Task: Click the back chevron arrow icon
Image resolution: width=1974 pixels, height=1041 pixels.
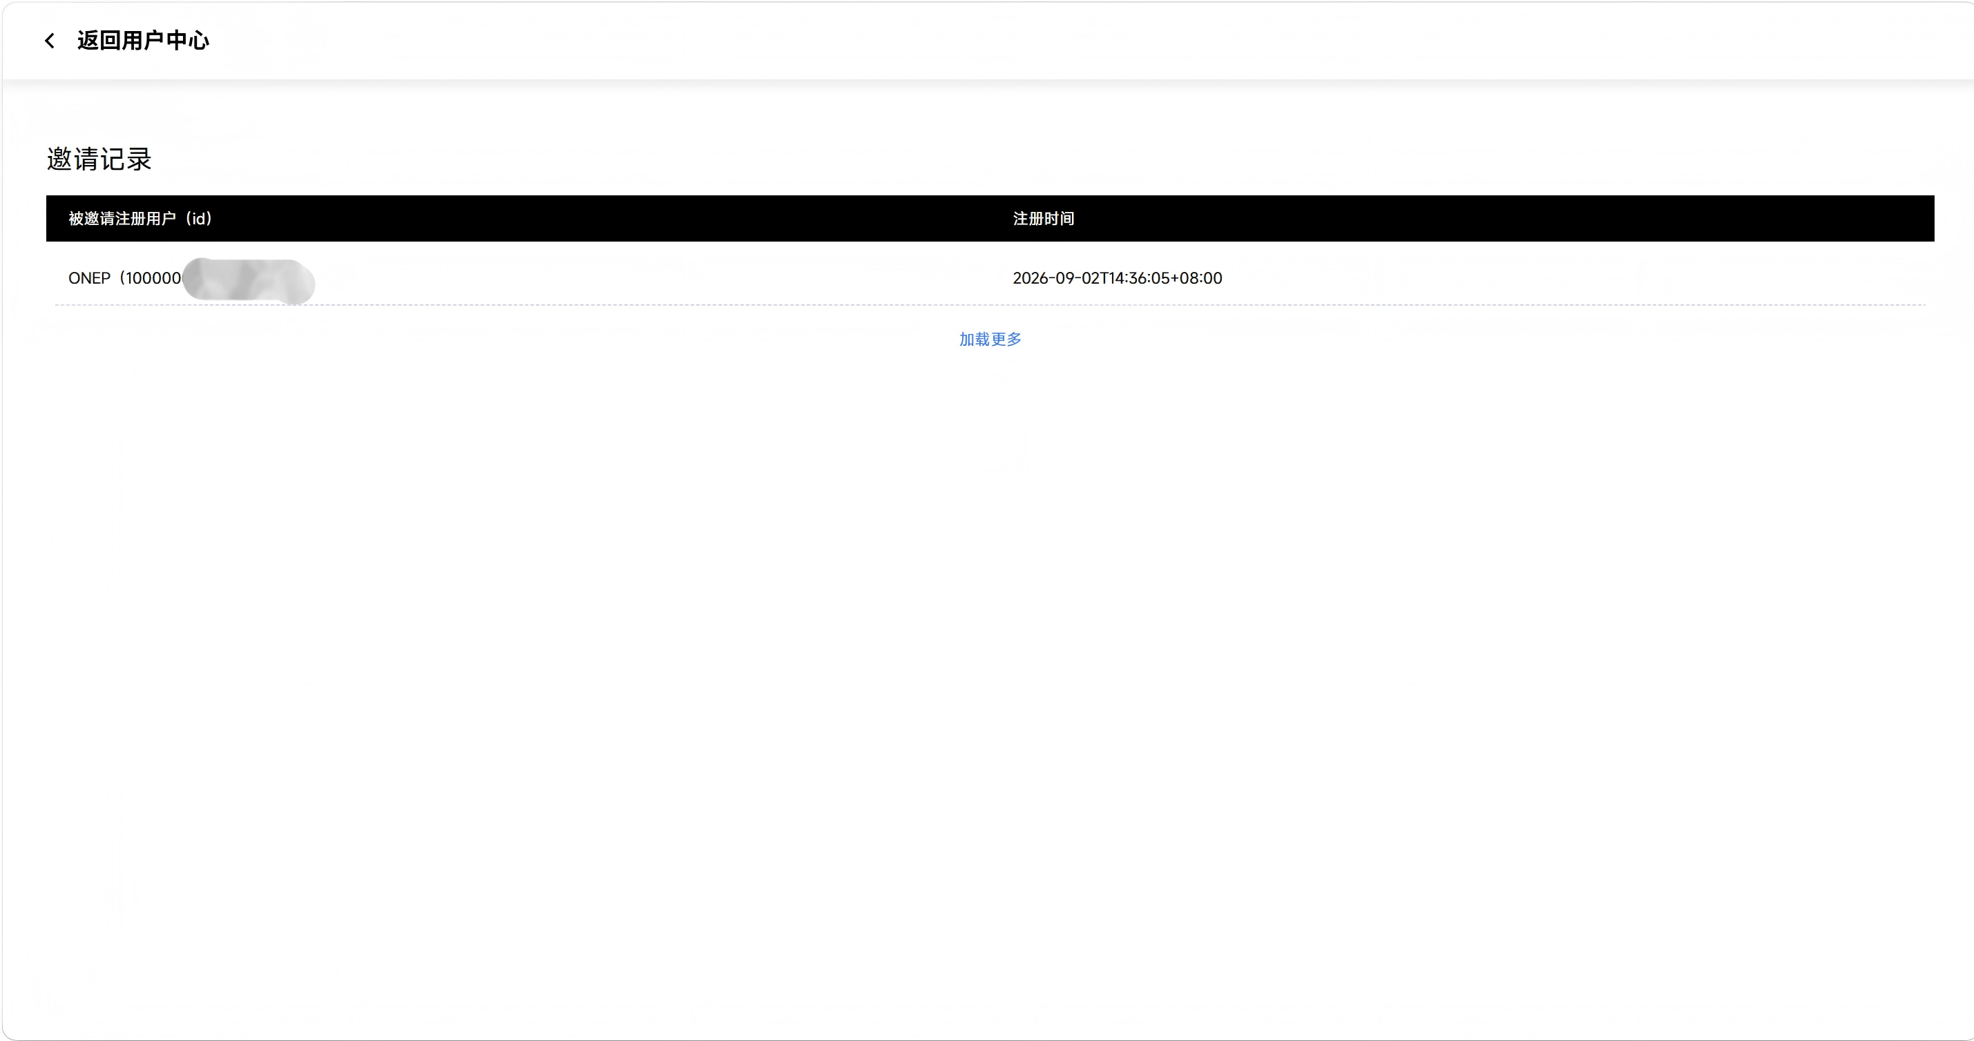Action: pos(50,41)
